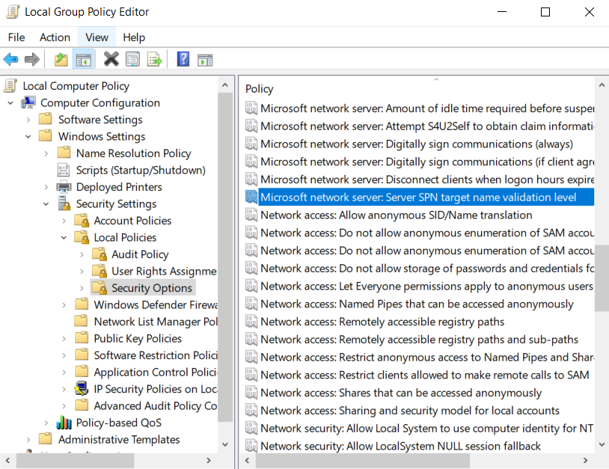
Task: Click the Up one level folder icon
Action: (61, 59)
